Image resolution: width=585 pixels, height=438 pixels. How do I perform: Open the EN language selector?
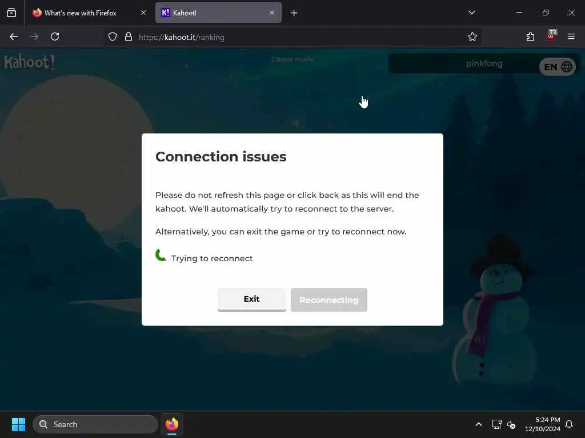pos(558,67)
